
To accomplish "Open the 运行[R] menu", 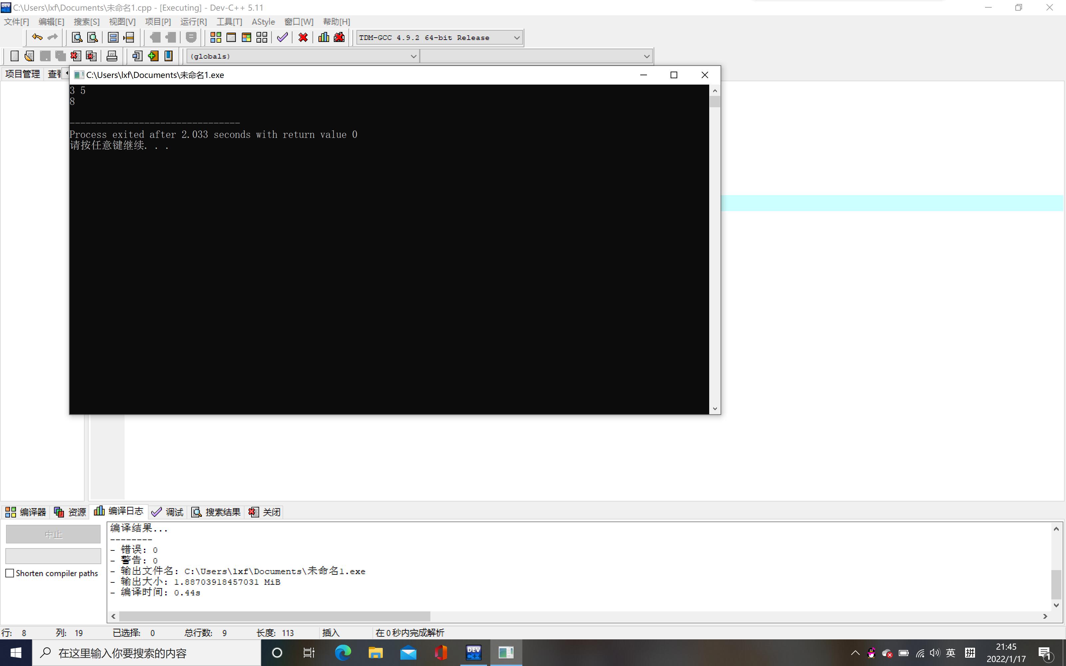I will click(x=193, y=22).
